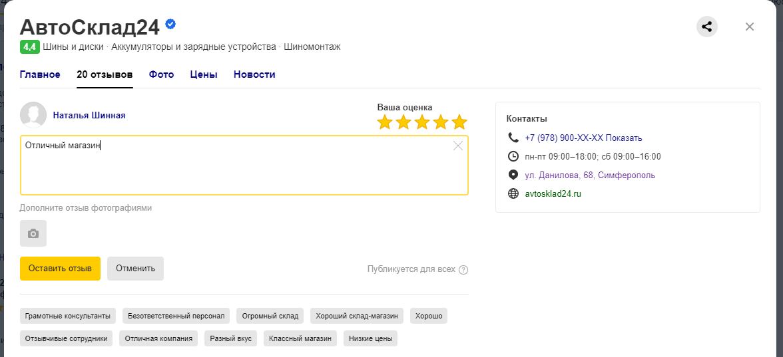This screenshot has width=783, height=357.
Task: Open the Цены tab
Action: pyautogui.click(x=204, y=74)
